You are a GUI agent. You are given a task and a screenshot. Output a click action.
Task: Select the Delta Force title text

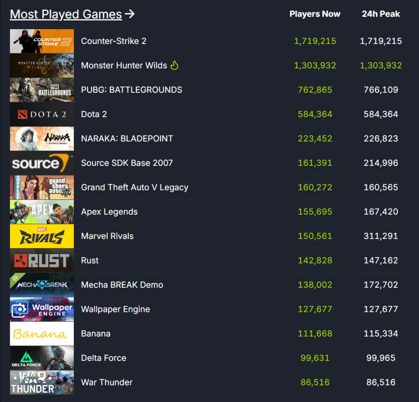point(103,358)
